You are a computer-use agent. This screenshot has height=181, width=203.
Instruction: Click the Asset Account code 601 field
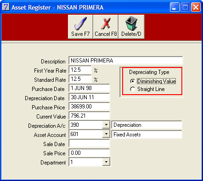coord(86,134)
